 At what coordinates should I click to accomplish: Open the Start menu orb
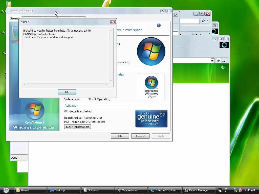pyautogui.click(x=6, y=190)
